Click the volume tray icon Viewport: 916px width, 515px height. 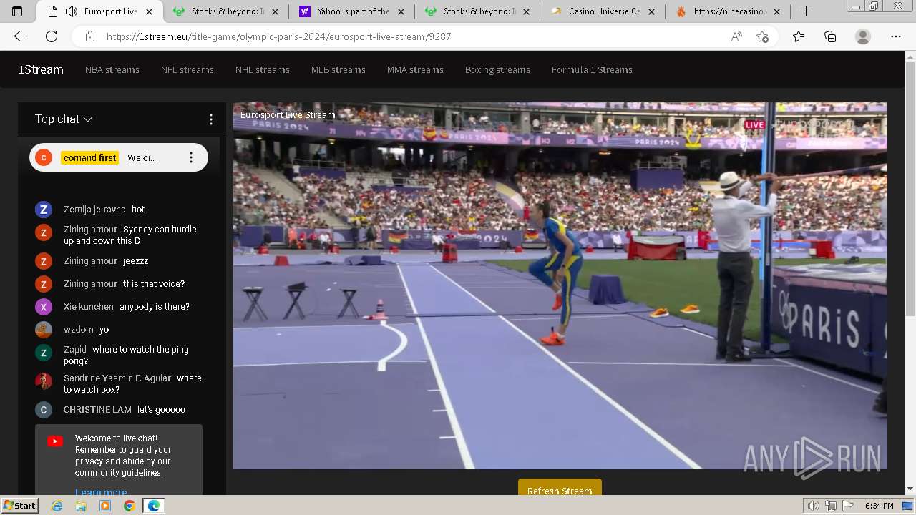tap(814, 506)
